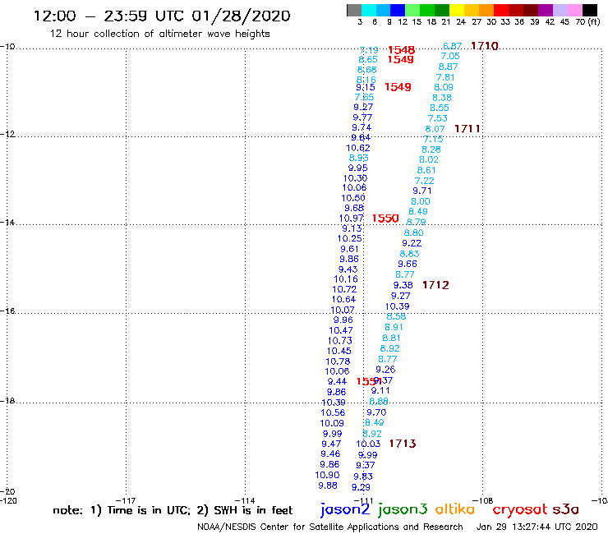Click the 9.71 wave height reading
Viewport: 608px width, 534px height.
click(x=421, y=191)
